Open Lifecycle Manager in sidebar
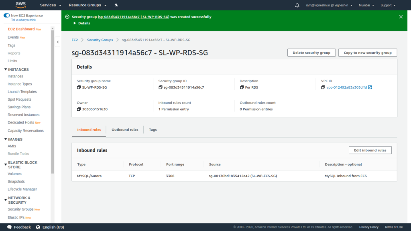The height and width of the screenshot is (231, 411). coord(22,189)
